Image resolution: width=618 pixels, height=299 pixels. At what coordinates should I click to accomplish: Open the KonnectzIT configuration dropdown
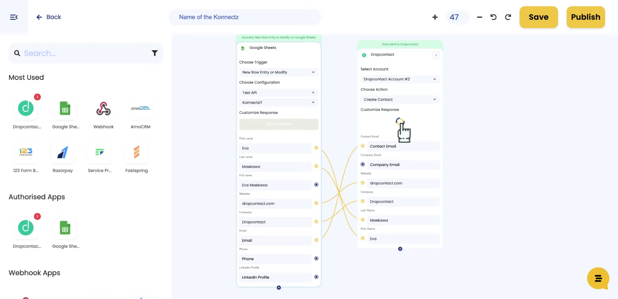tap(279, 102)
